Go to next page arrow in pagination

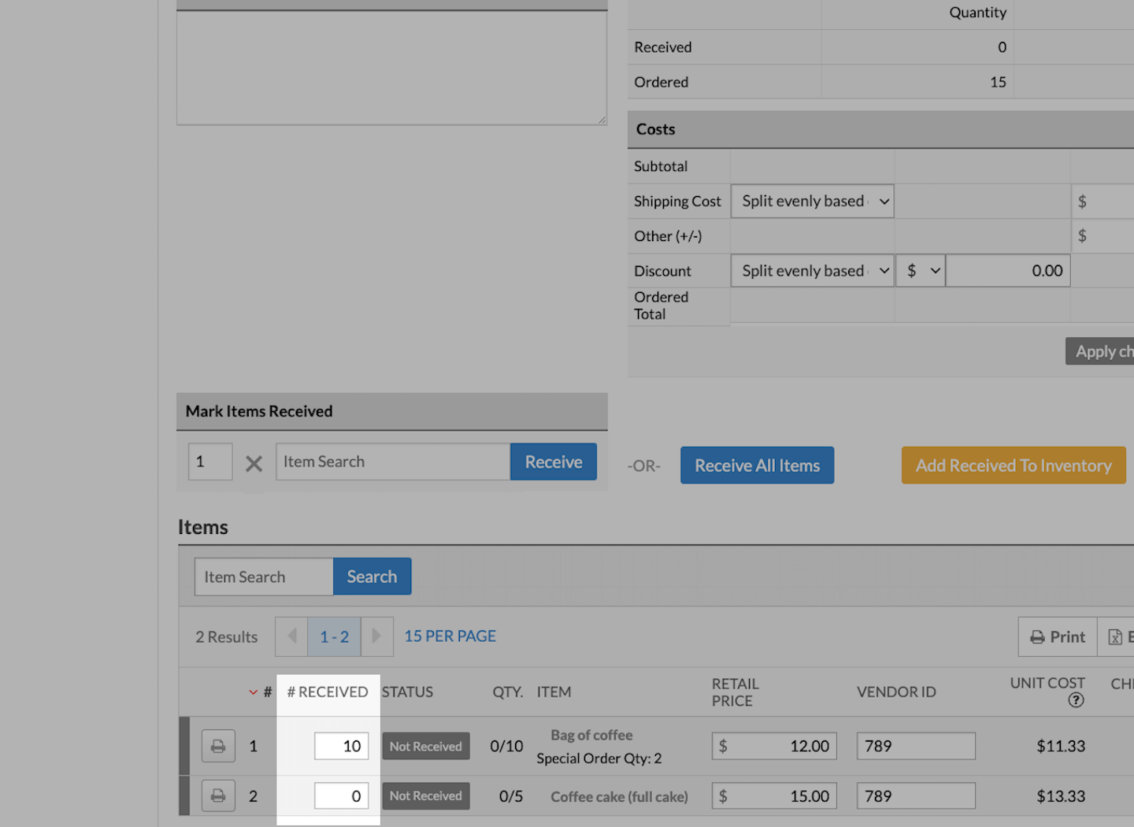click(x=376, y=636)
